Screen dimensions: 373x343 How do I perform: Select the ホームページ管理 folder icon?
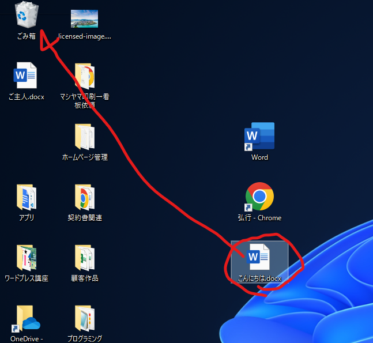(x=84, y=137)
